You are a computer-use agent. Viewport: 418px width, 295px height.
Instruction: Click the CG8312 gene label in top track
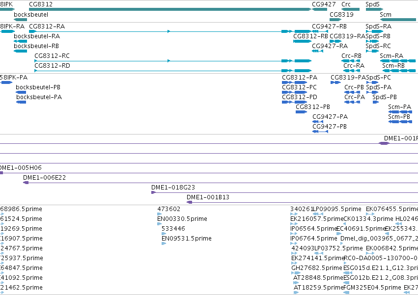tap(41, 4)
